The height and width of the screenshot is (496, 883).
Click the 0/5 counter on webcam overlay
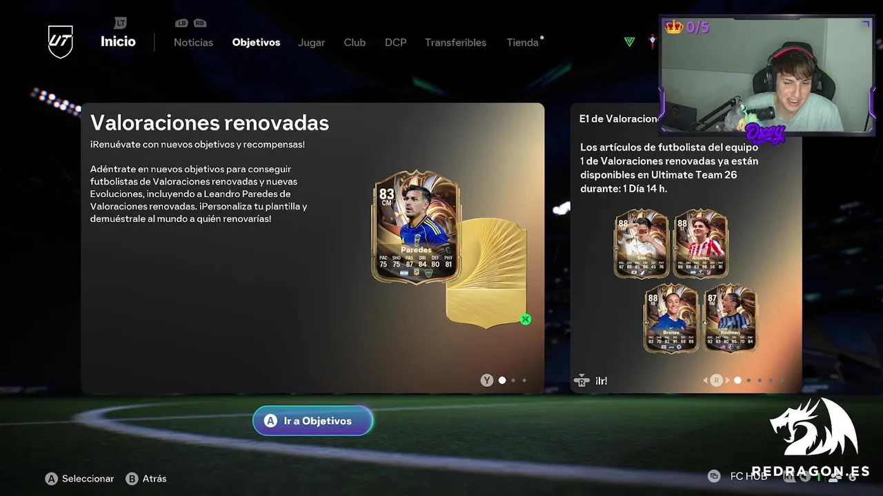coord(697,27)
